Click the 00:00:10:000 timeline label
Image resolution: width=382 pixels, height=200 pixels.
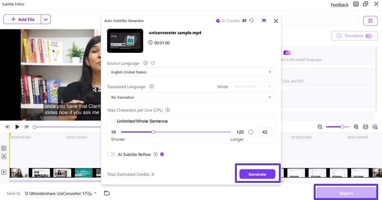(77, 137)
